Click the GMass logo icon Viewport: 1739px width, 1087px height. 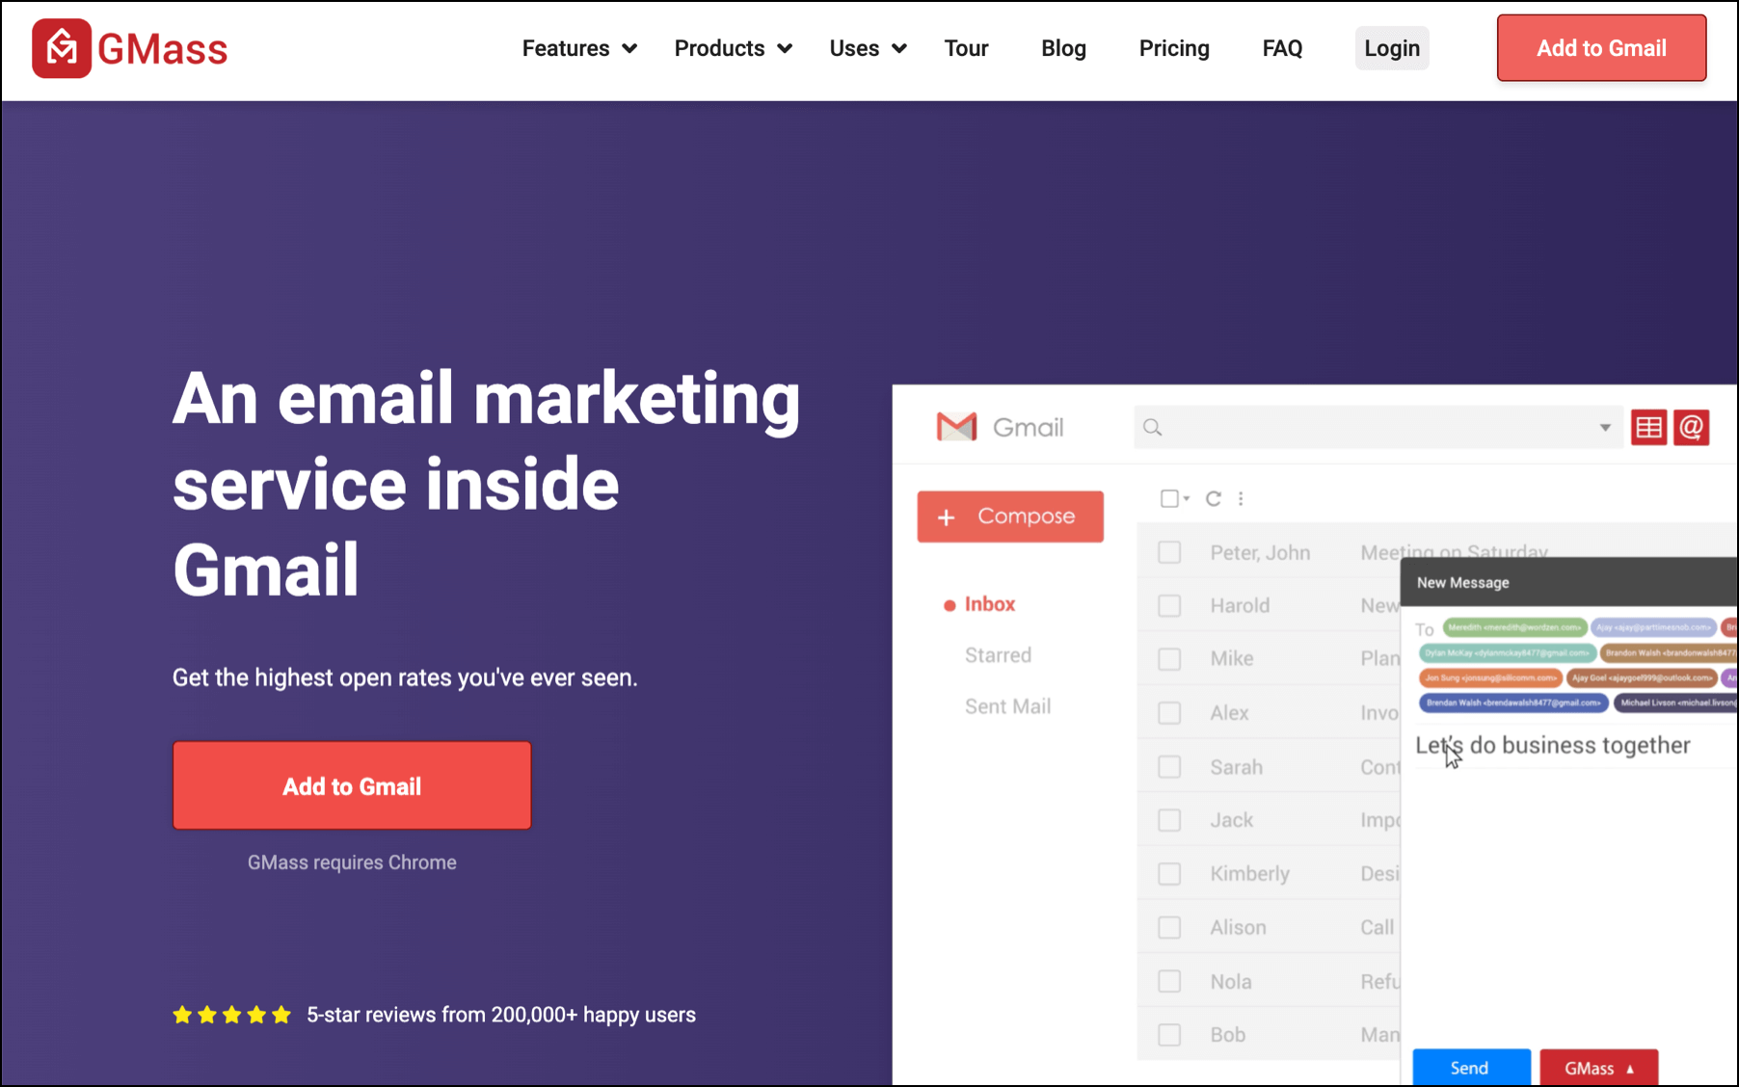click(x=62, y=48)
